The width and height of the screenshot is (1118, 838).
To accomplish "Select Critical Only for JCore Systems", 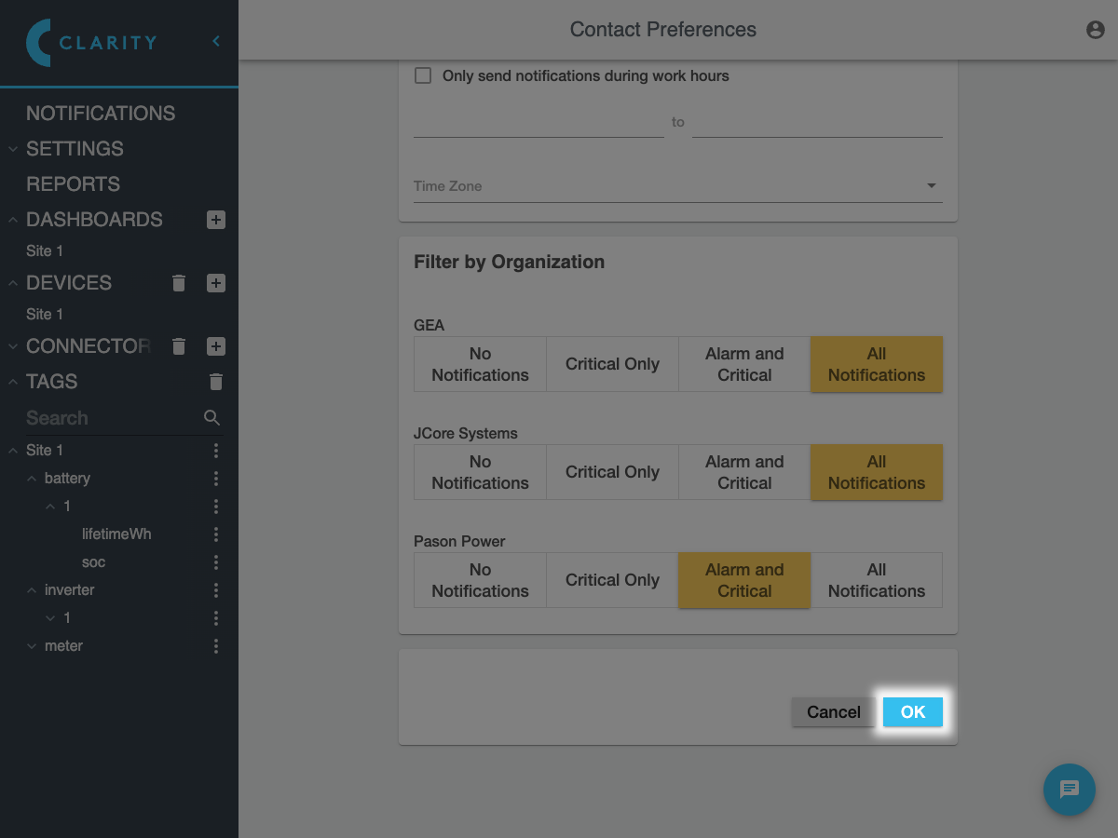I will 612,472.
